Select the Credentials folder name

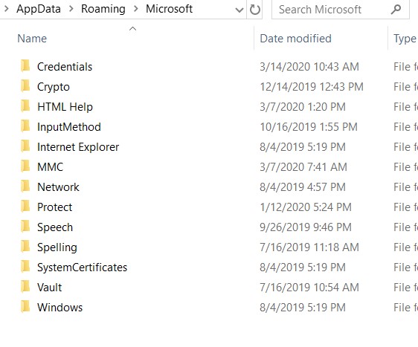[65, 67]
